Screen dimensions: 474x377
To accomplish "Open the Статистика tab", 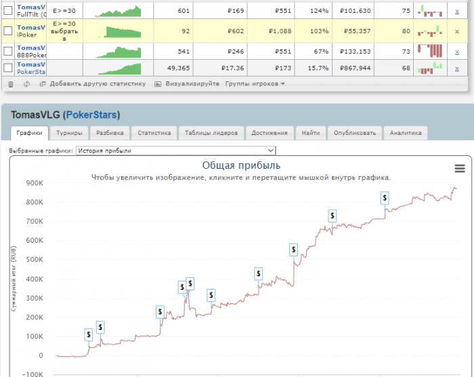I will click(154, 133).
